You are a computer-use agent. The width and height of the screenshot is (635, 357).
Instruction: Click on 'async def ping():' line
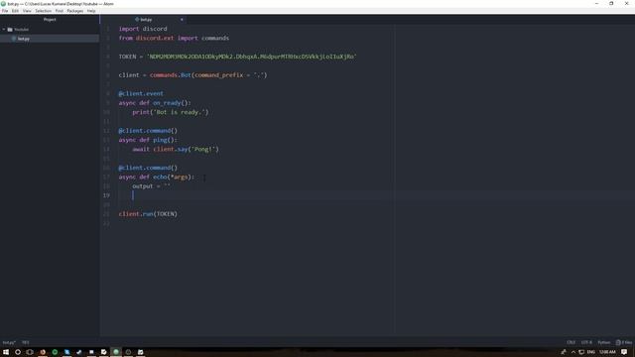pyautogui.click(x=148, y=140)
